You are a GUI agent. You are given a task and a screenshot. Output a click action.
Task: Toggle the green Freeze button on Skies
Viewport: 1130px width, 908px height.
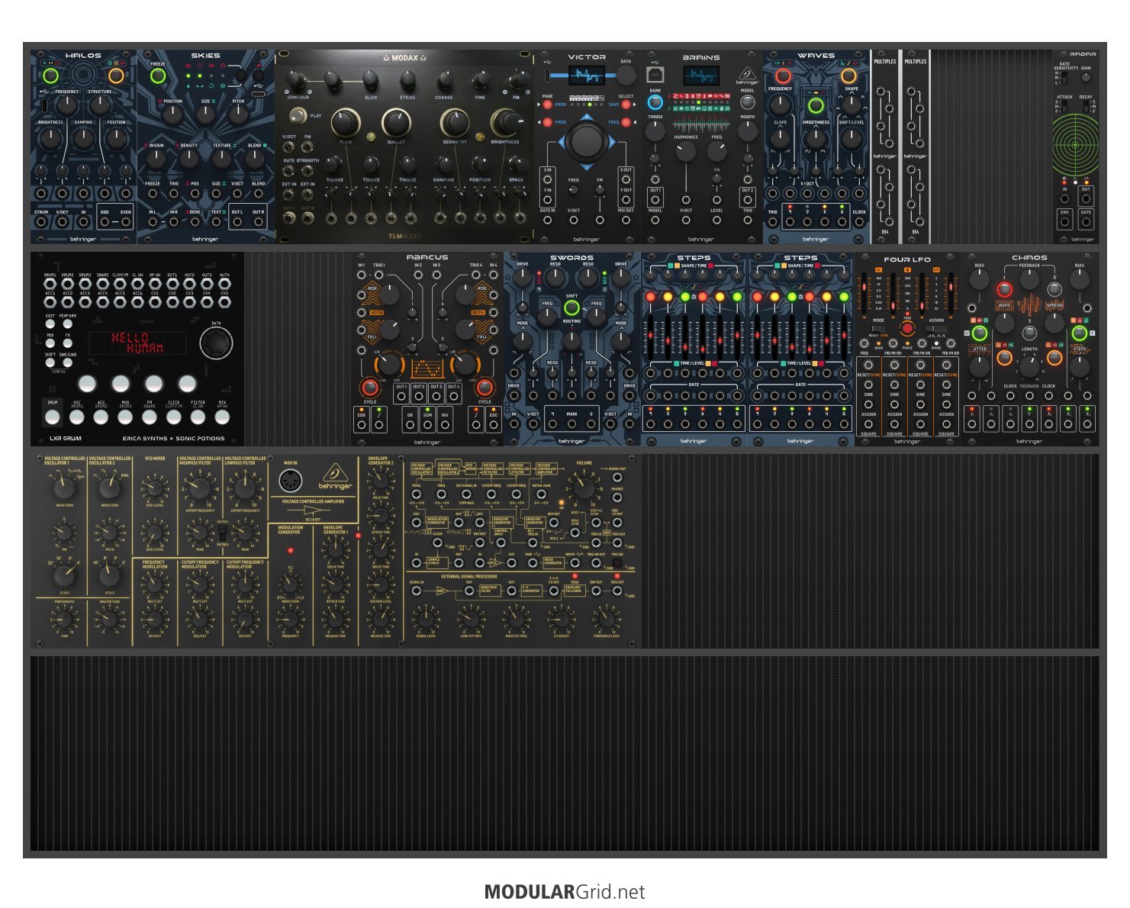pos(158,76)
